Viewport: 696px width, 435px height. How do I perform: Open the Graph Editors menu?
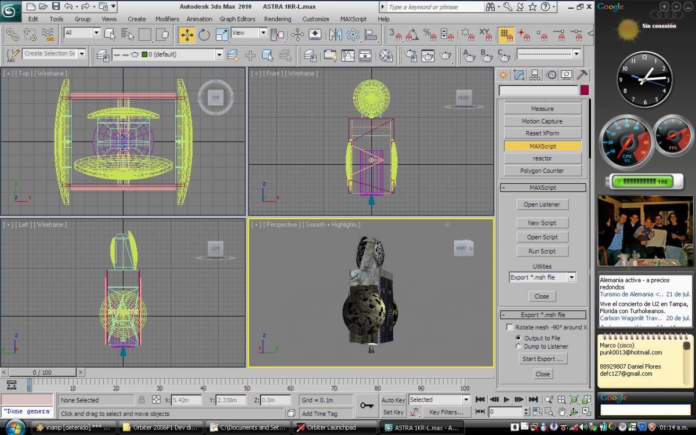coord(237,19)
